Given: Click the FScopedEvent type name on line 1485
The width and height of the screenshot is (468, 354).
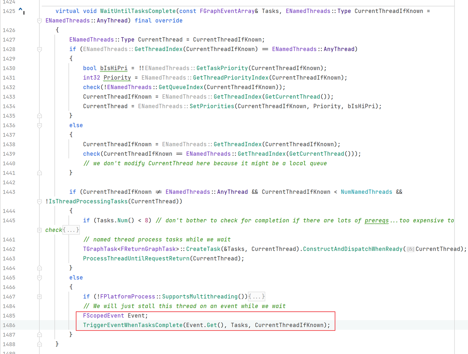Looking at the screenshot, I should (103, 315).
